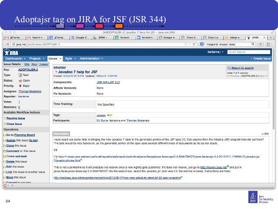
Task: Open the Projects menu
Action: pos(35,58)
